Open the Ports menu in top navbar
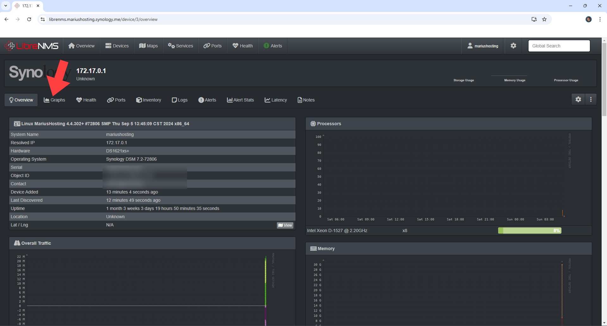Screen dimensions: 607x326 [x=212, y=46]
